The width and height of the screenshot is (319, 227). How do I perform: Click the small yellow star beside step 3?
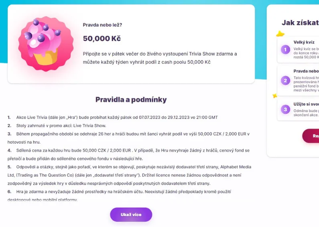coord(275,96)
